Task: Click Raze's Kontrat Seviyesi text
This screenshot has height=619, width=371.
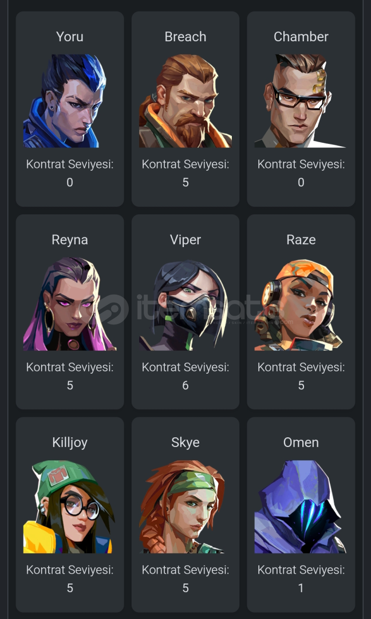Action: click(x=301, y=367)
